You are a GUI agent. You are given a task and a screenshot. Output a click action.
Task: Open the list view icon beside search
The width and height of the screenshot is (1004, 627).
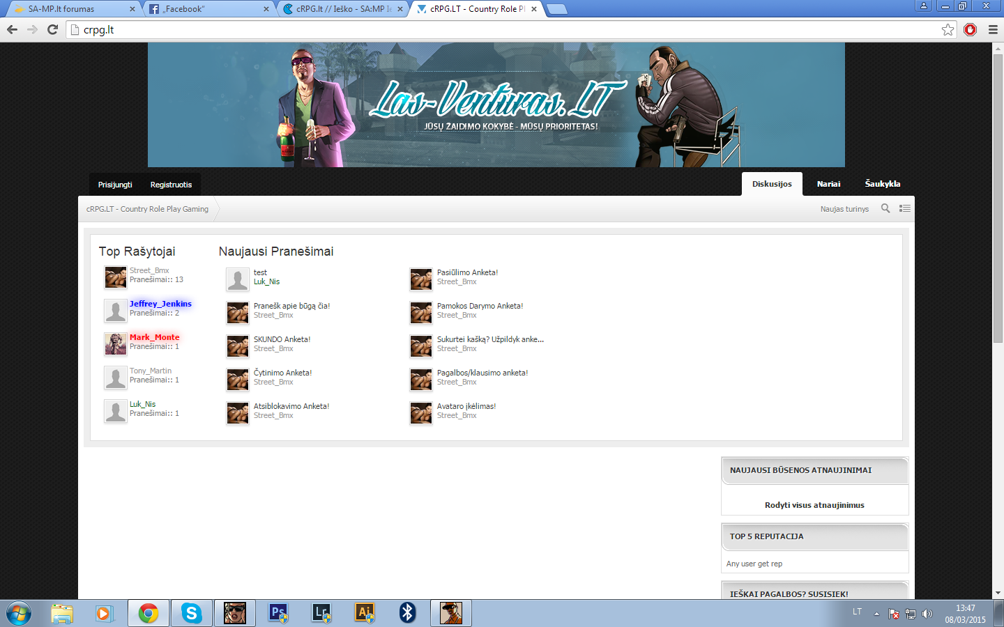pyautogui.click(x=905, y=208)
